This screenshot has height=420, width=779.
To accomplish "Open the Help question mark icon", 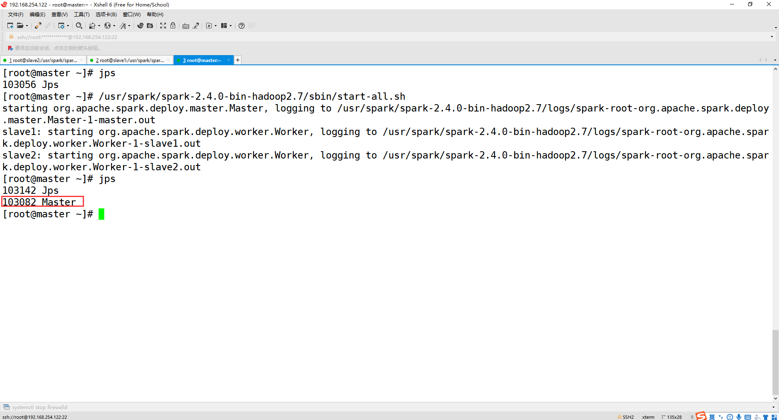I will click(241, 26).
